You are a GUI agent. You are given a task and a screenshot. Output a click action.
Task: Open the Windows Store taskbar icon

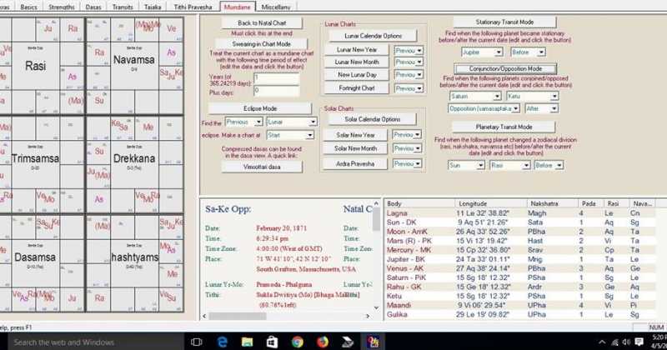click(273, 342)
